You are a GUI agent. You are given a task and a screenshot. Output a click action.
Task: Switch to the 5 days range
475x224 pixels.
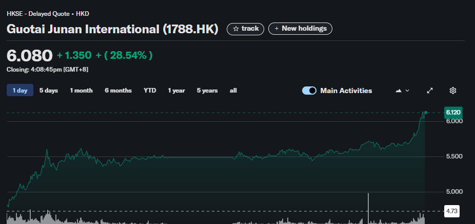[48, 91]
